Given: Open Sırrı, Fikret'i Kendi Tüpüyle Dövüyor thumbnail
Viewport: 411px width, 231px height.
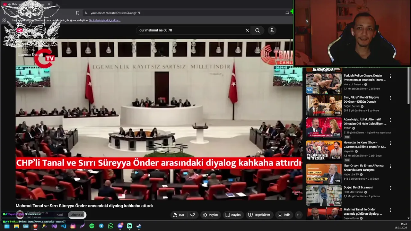Looking at the screenshot, I should (324, 105).
